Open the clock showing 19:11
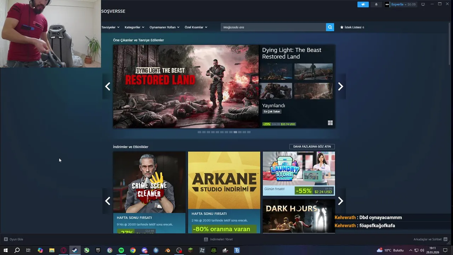The width and height of the screenshot is (453, 255). [x=432, y=250]
